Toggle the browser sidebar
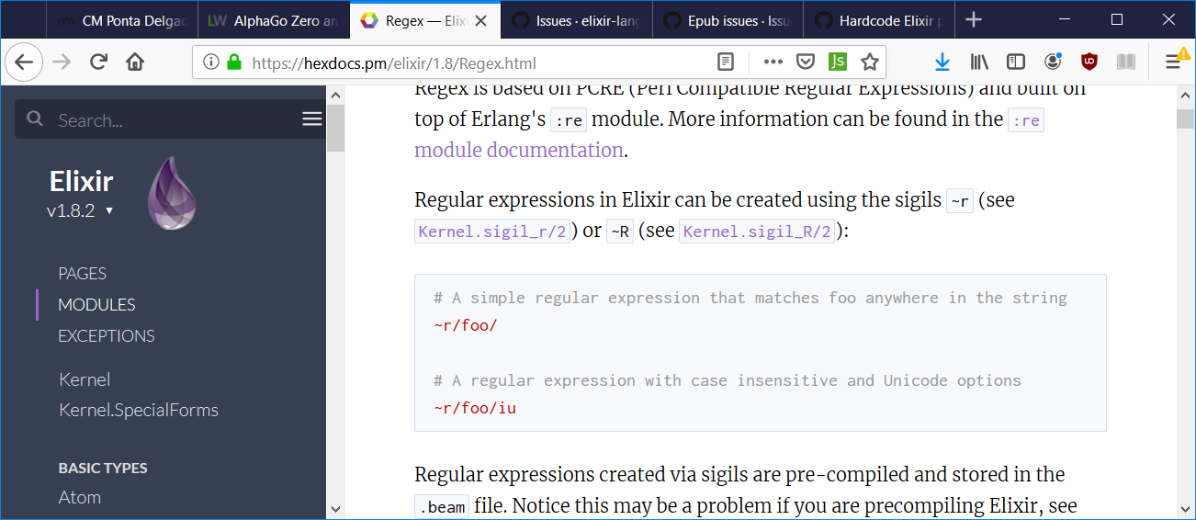The height and width of the screenshot is (520, 1196). click(1016, 62)
